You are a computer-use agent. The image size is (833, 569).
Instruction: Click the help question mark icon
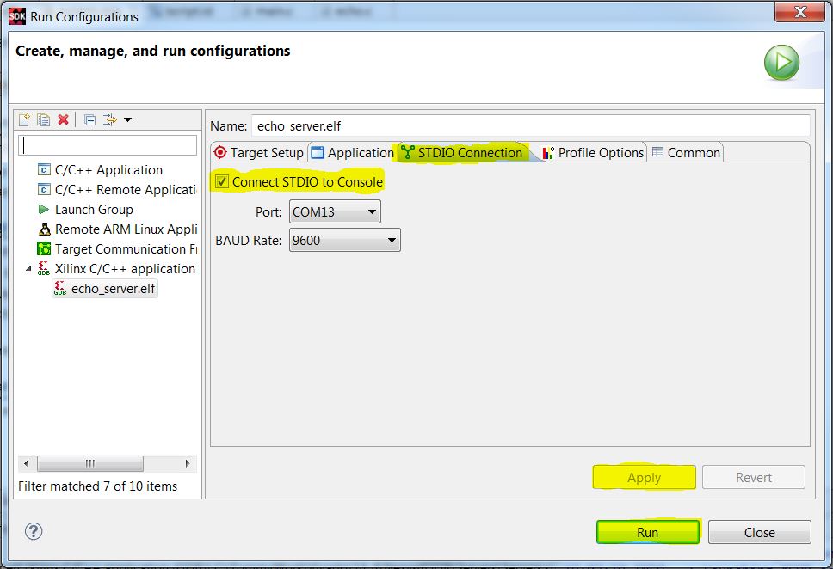pos(34,531)
